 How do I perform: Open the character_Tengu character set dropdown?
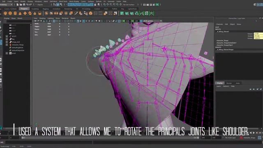(249, 138)
